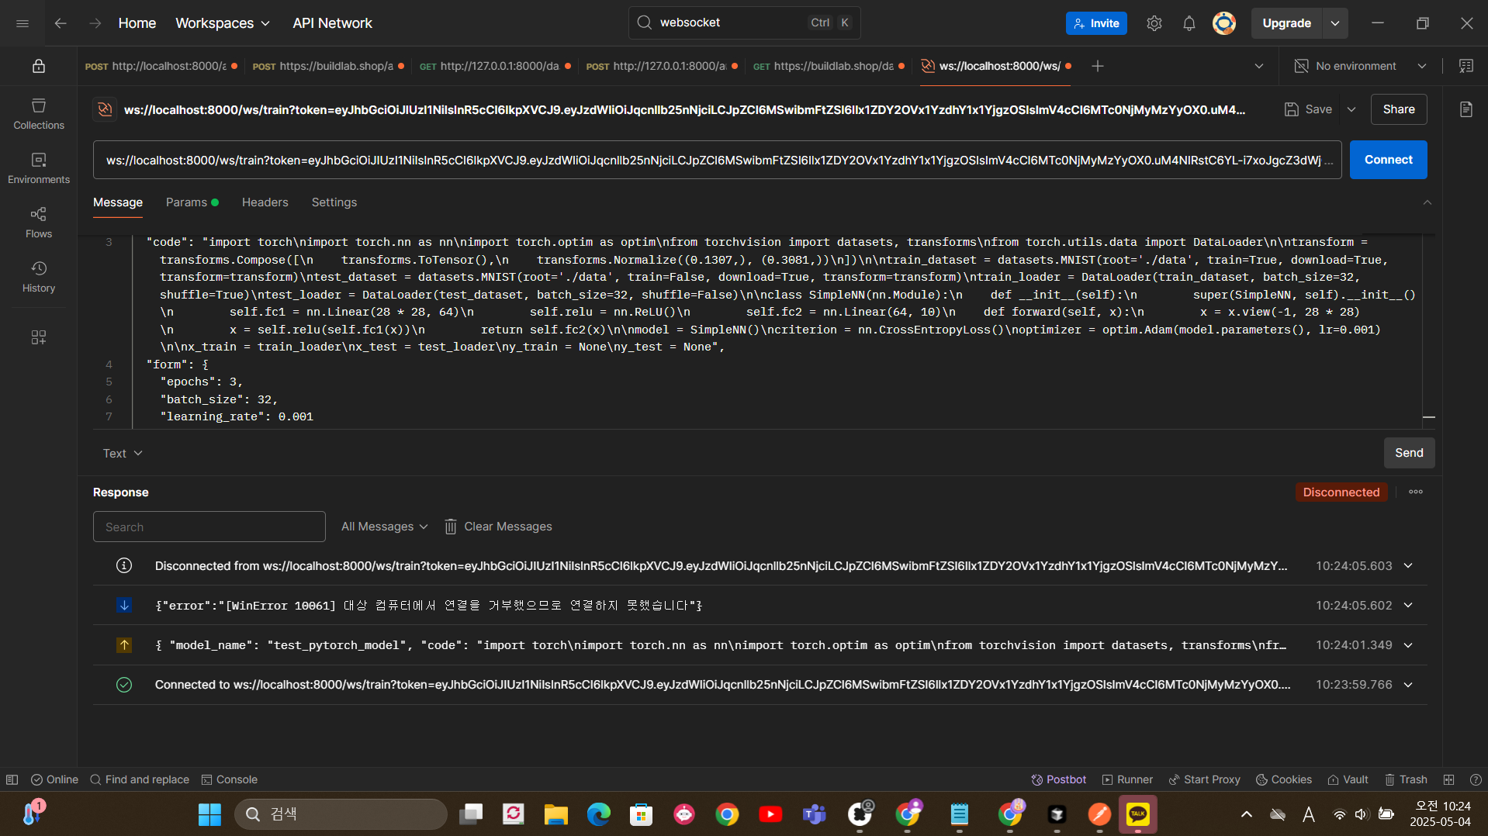Open the API Network link
1488x836 pixels.
pyautogui.click(x=332, y=23)
